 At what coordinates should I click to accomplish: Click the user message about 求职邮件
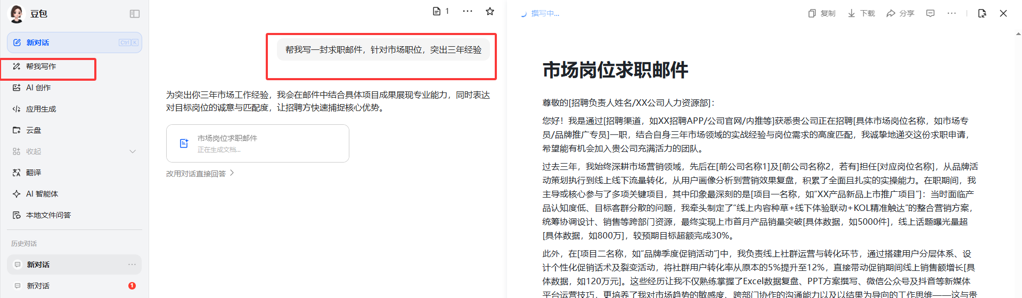(x=383, y=50)
